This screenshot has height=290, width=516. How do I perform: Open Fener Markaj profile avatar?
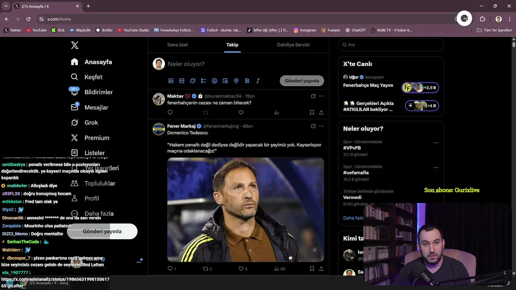159,129
